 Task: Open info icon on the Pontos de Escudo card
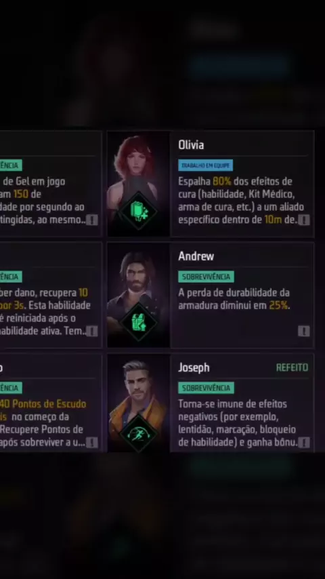pyautogui.click(x=92, y=442)
